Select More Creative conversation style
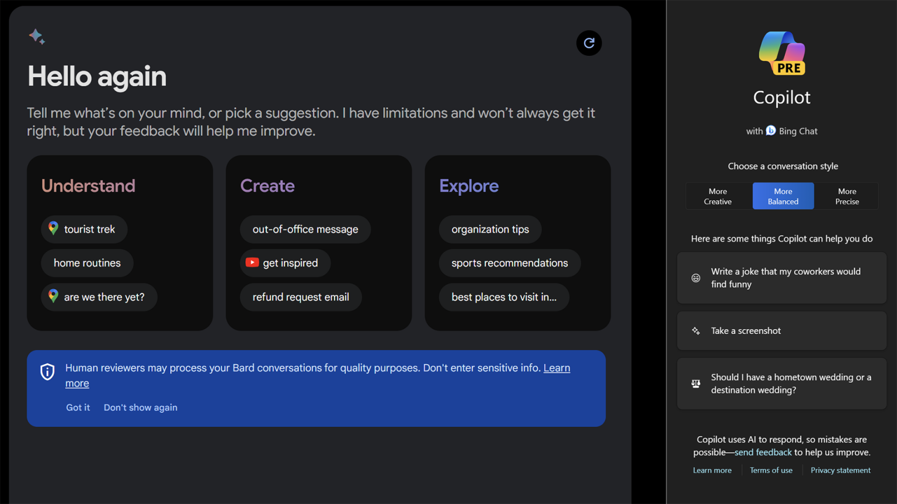897x504 pixels. [718, 196]
